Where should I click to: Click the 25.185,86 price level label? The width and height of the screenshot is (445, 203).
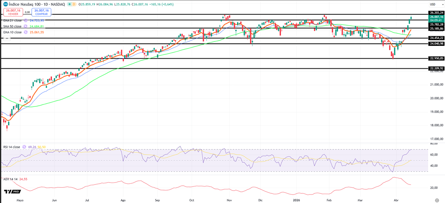(x=437, y=29)
